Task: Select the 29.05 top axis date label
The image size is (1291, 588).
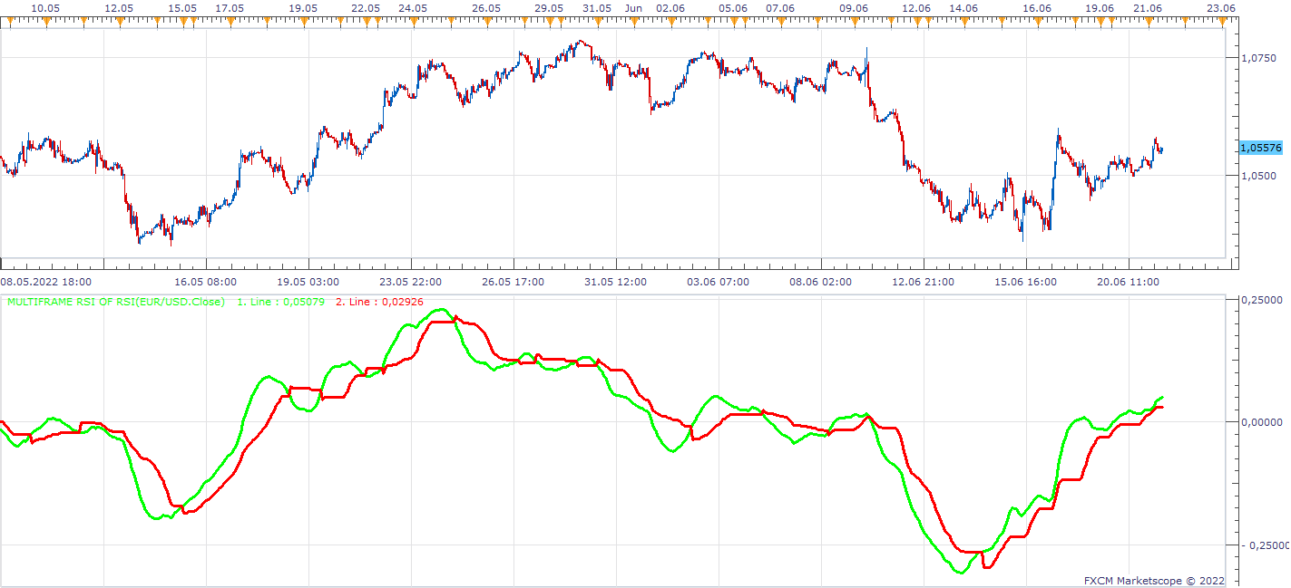Action: (x=549, y=8)
